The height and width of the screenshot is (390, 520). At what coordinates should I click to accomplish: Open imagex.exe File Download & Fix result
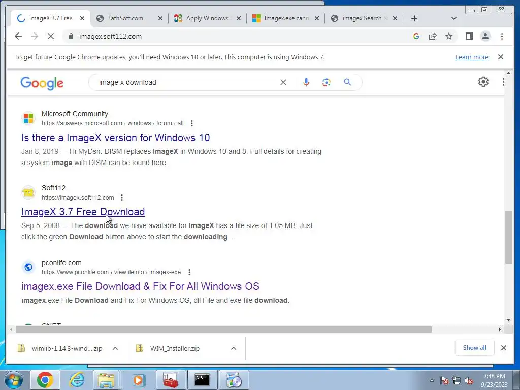click(140, 286)
